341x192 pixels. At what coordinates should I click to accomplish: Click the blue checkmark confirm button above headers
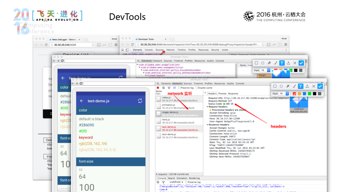pos(320,86)
